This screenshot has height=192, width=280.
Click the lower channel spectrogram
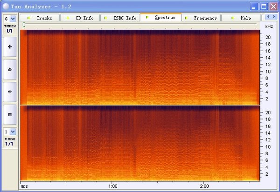pos(140,143)
